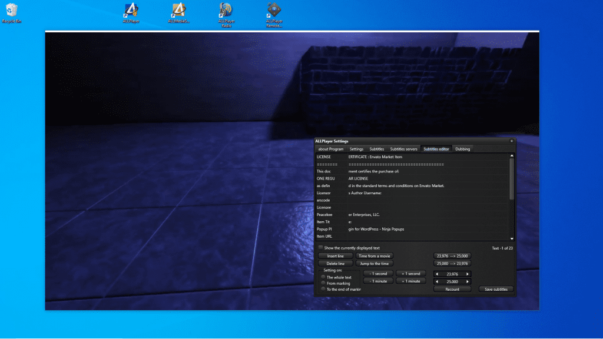Image resolution: width=603 pixels, height=339 pixels.
Task: Click subtitle list scroll up arrow
Action: 512,155
